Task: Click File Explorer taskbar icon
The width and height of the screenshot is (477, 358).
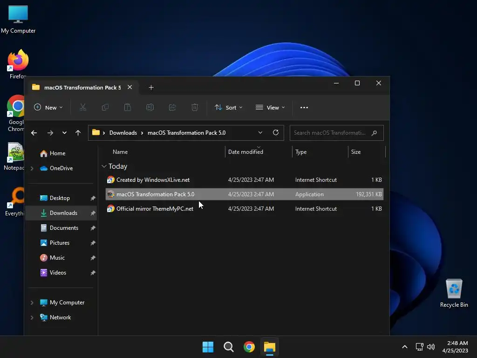Action: (270, 347)
